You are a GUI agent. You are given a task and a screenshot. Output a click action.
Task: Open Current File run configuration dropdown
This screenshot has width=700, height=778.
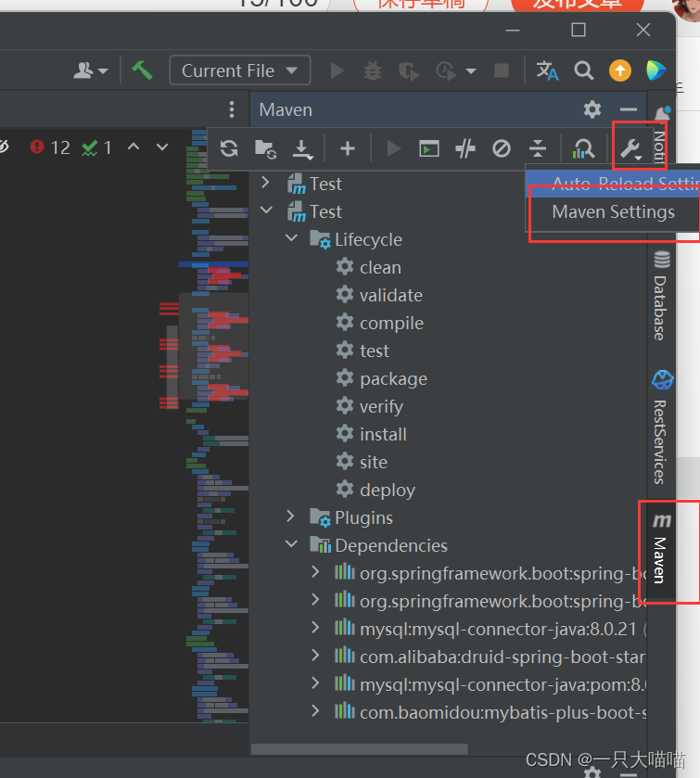240,70
